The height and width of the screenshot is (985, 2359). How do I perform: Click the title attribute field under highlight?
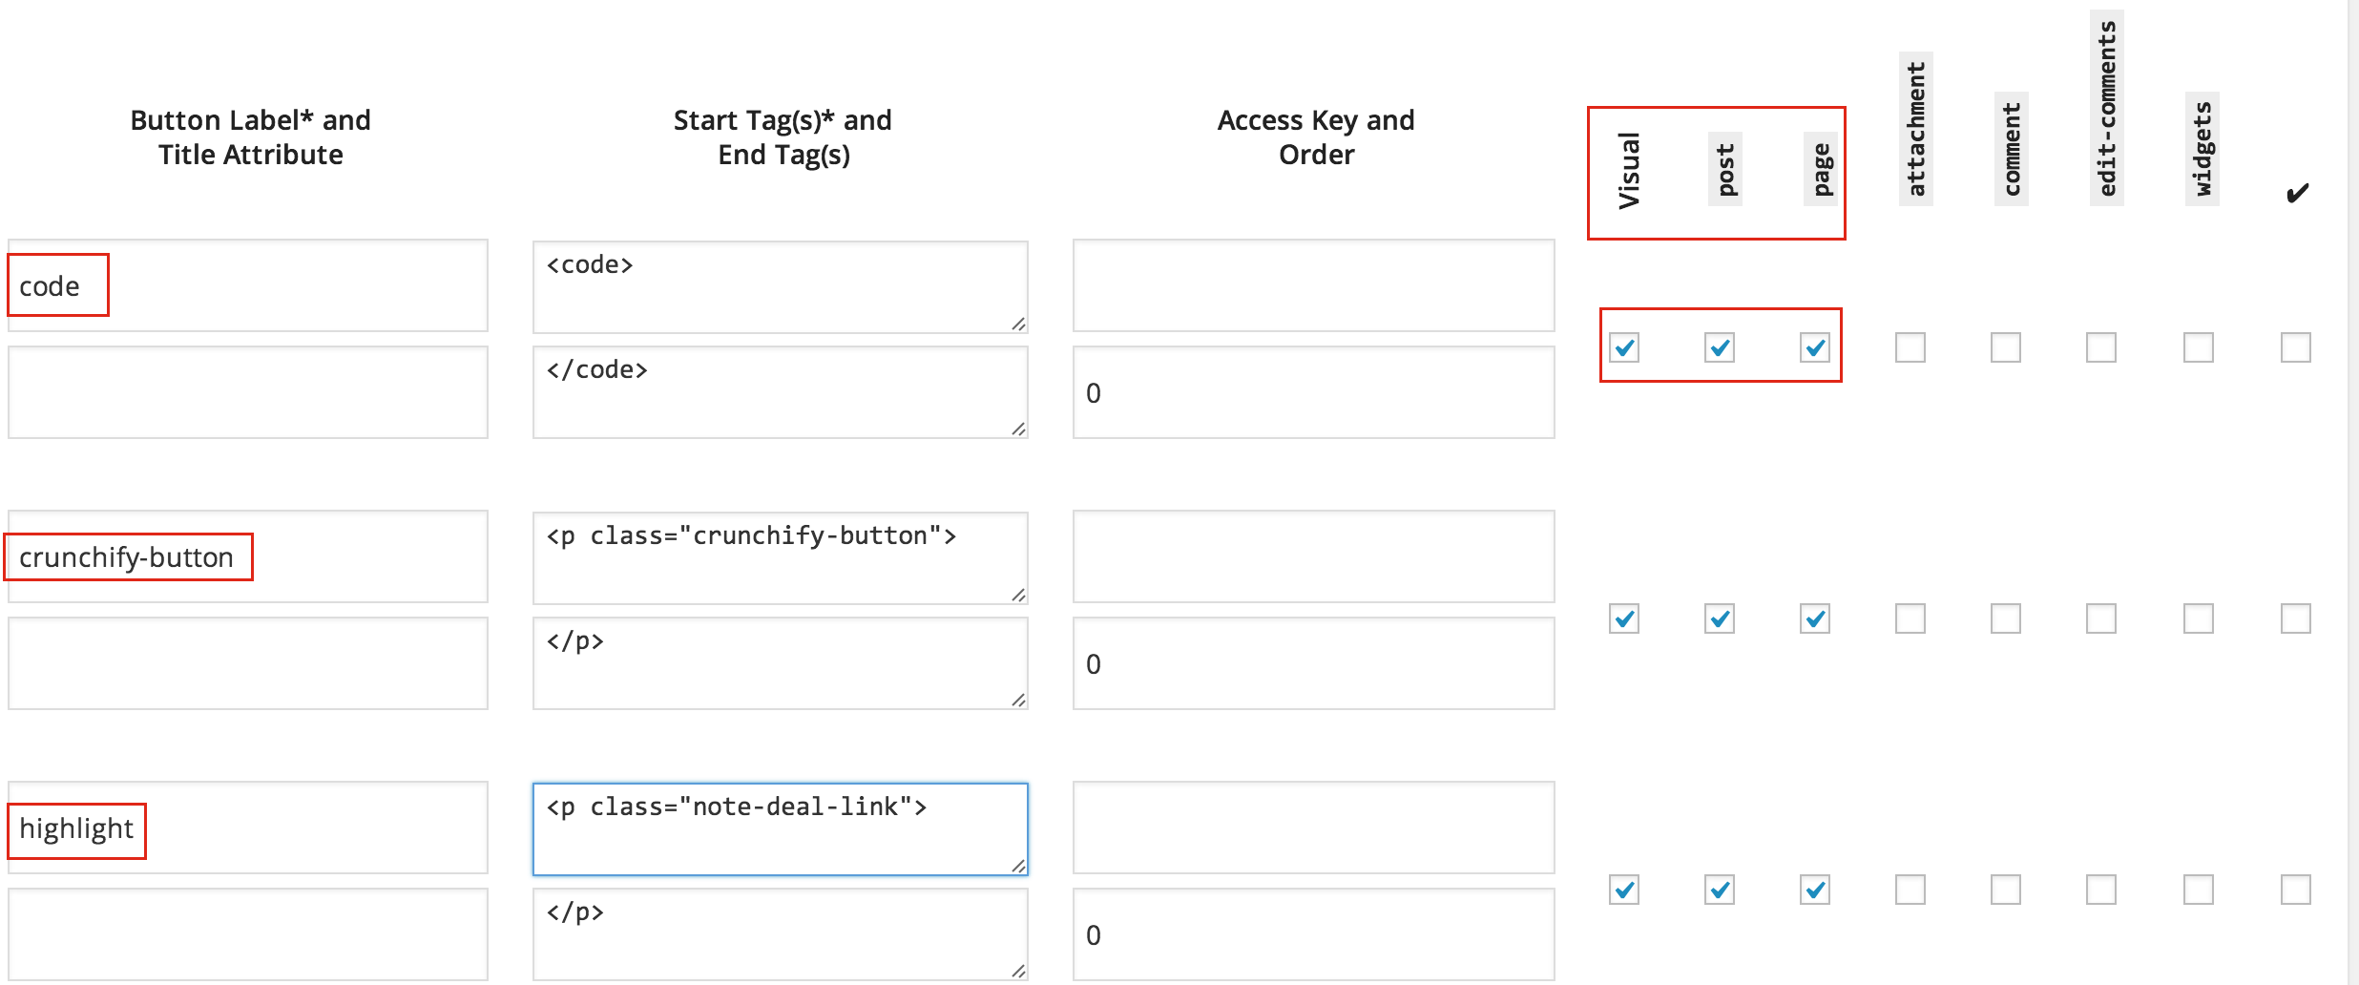coord(248,934)
